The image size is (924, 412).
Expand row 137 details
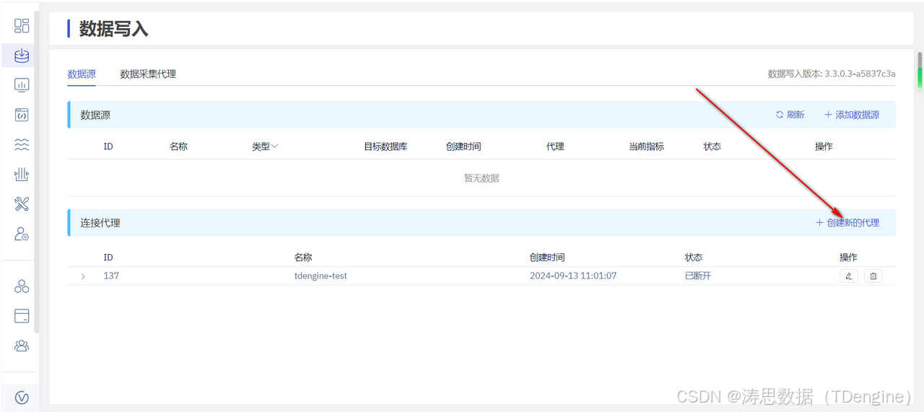coord(83,276)
